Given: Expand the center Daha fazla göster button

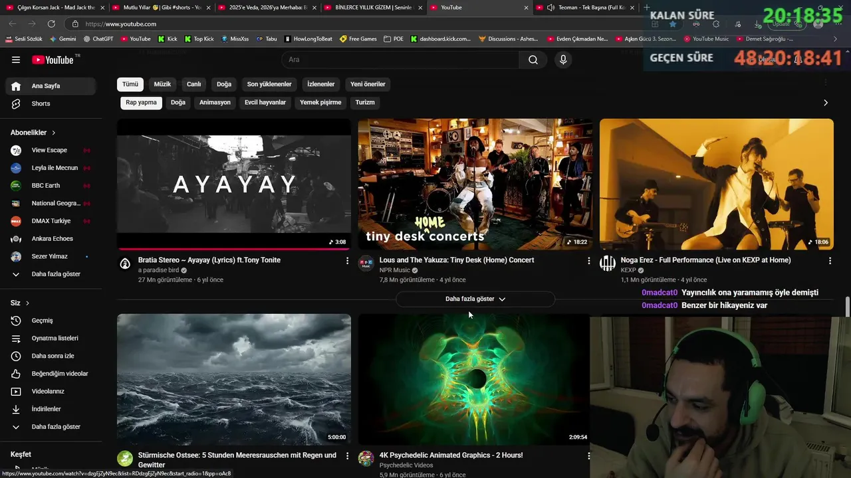Looking at the screenshot, I should click(x=475, y=299).
